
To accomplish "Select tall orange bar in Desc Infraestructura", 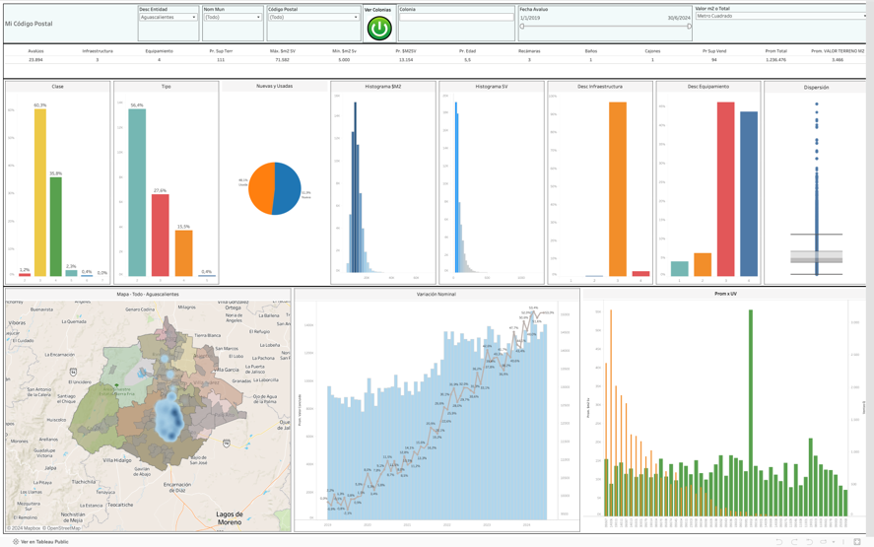I will (618, 189).
